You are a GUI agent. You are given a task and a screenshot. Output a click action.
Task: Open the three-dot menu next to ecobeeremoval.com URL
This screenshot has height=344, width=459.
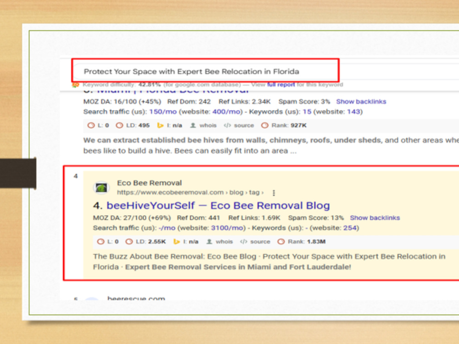click(274, 193)
